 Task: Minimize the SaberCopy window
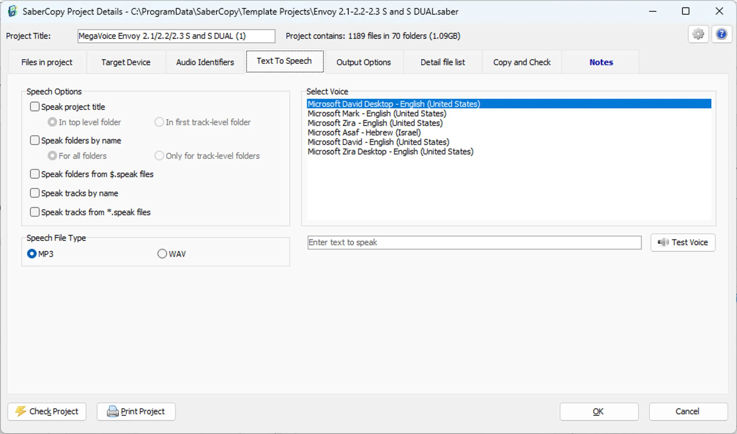652,12
